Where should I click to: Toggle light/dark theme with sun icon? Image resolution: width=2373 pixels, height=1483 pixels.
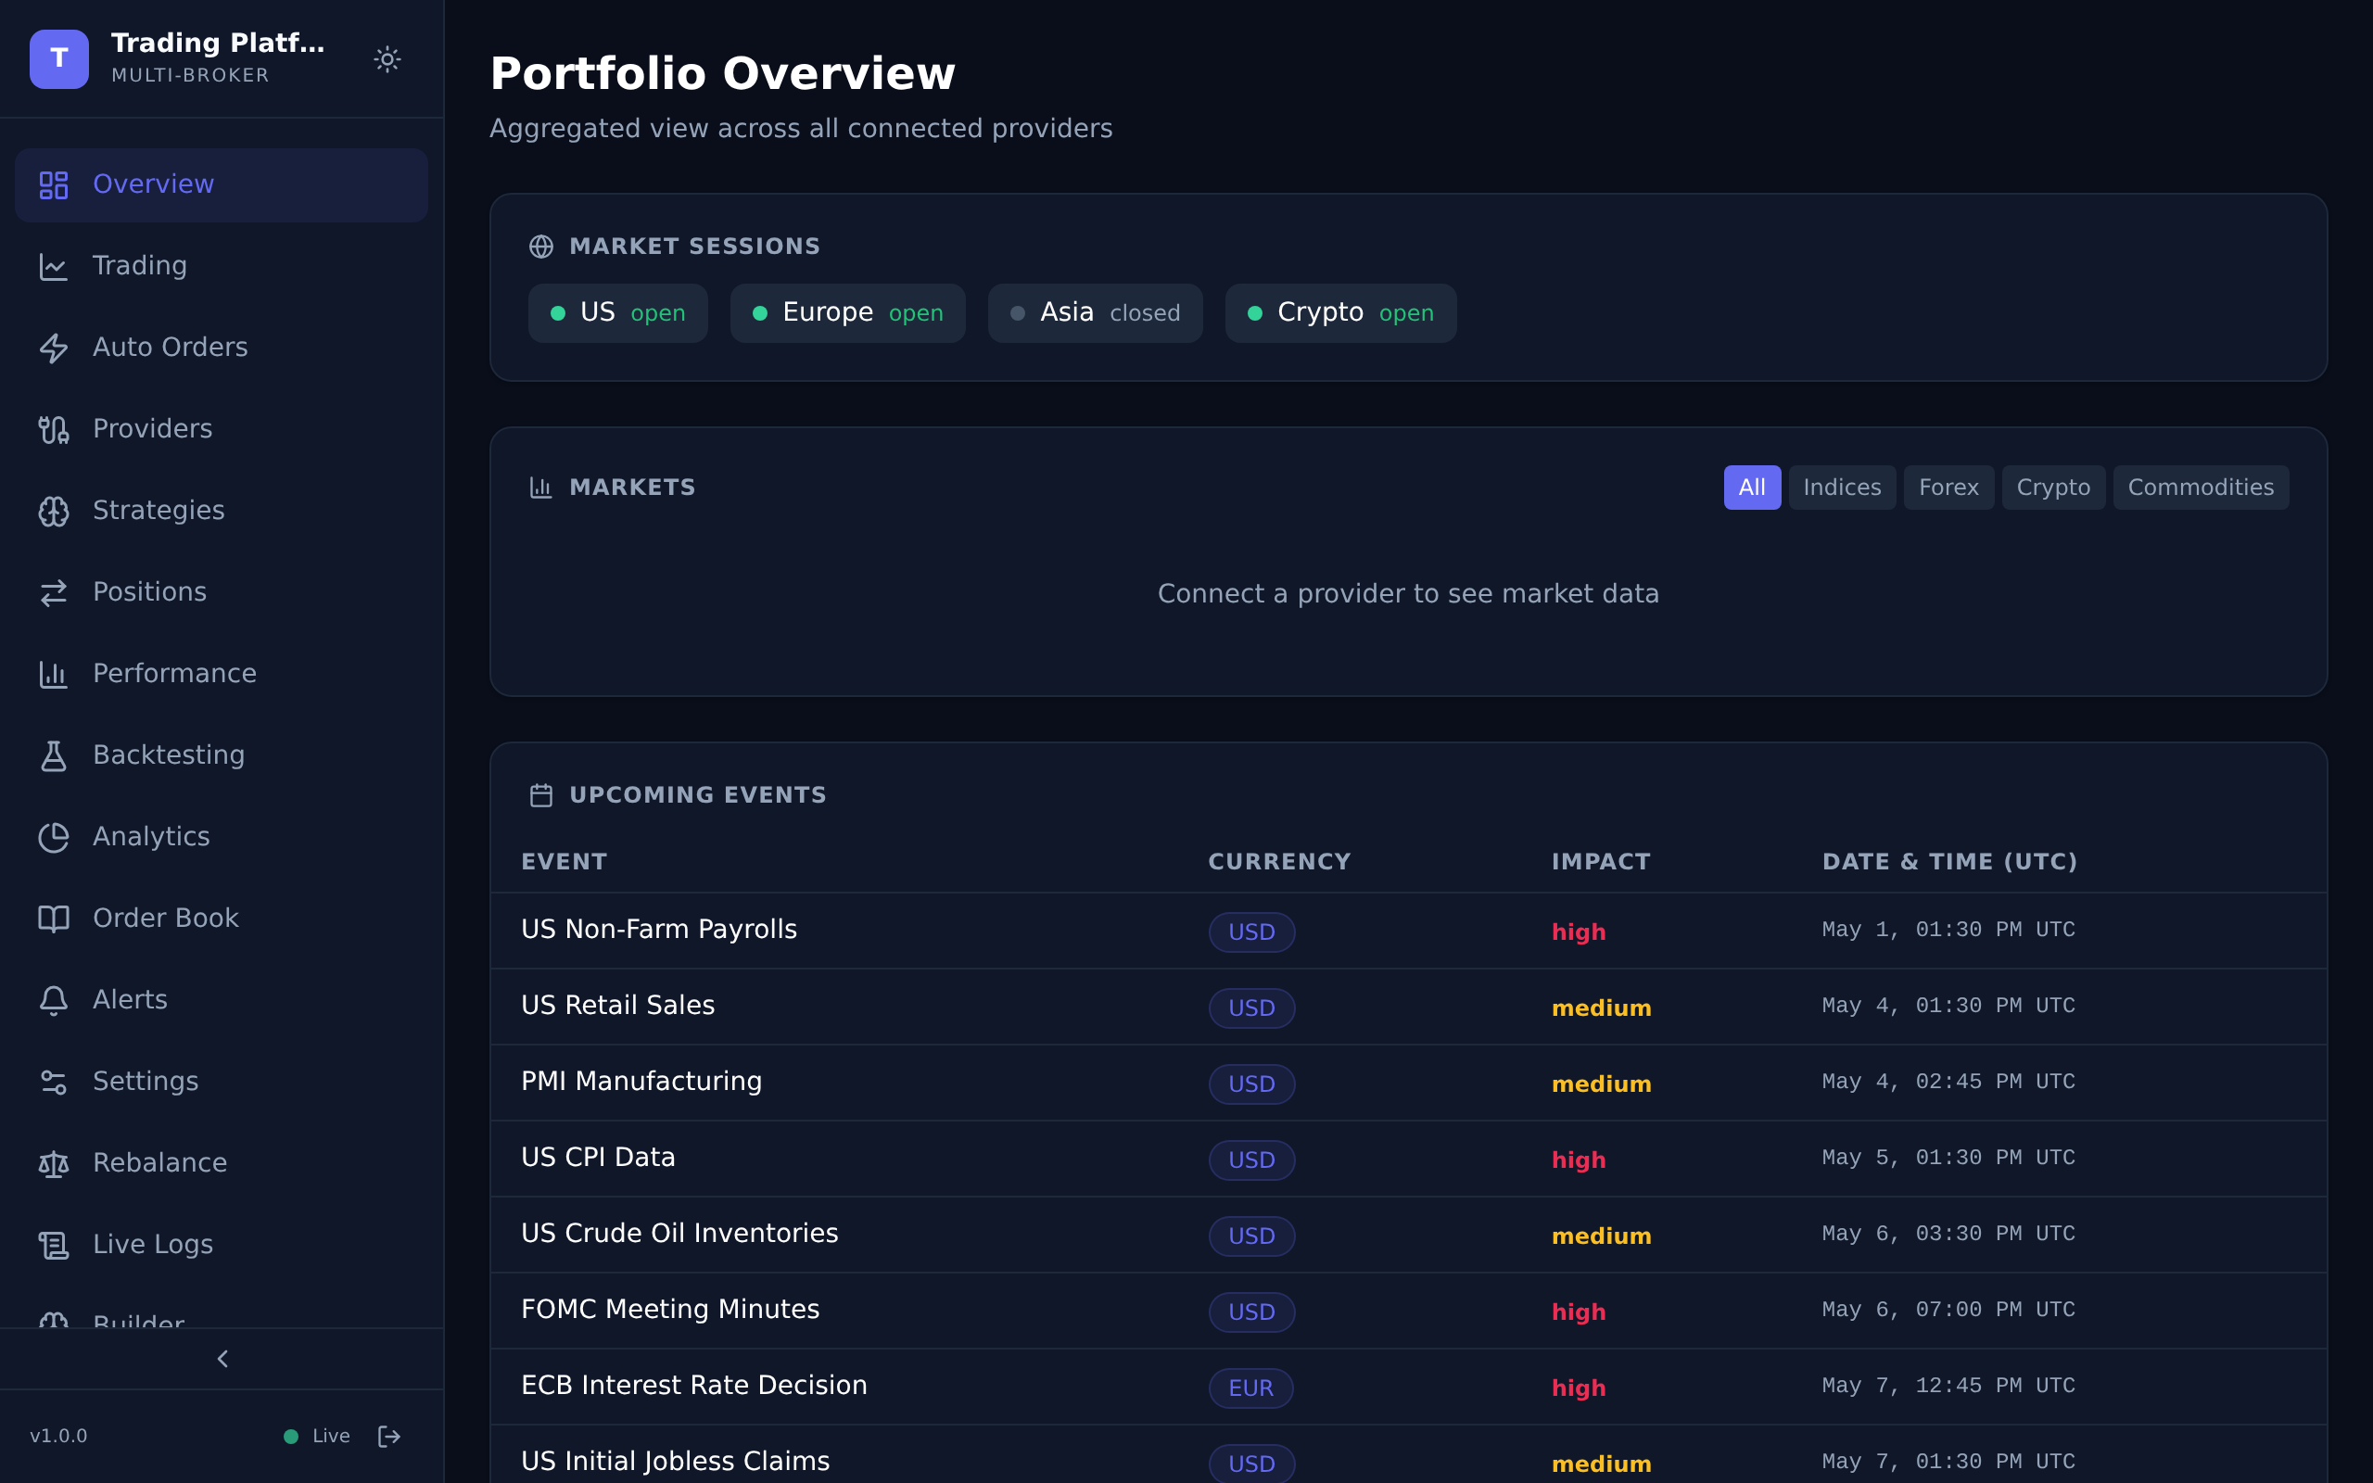[x=387, y=58]
